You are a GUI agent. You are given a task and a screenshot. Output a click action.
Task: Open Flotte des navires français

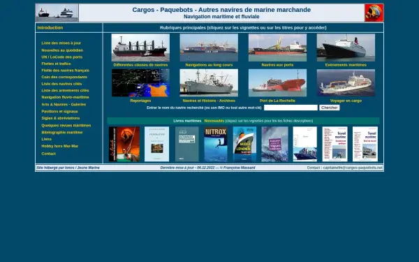click(66, 71)
